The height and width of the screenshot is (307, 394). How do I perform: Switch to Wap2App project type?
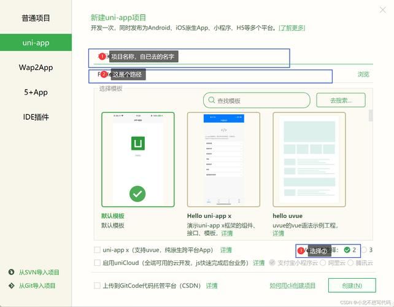[36, 68]
